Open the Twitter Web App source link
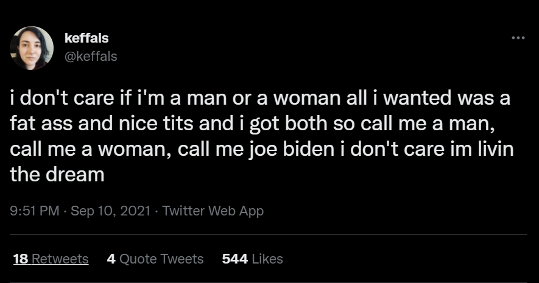Image resolution: width=539 pixels, height=283 pixels. click(x=213, y=211)
